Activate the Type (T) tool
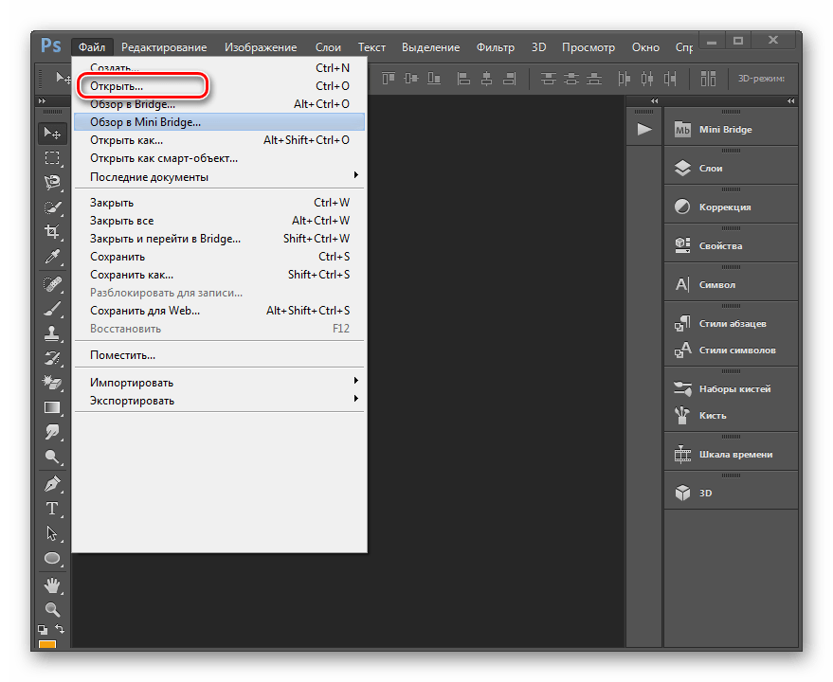The image size is (833, 682). pyautogui.click(x=52, y=509)
